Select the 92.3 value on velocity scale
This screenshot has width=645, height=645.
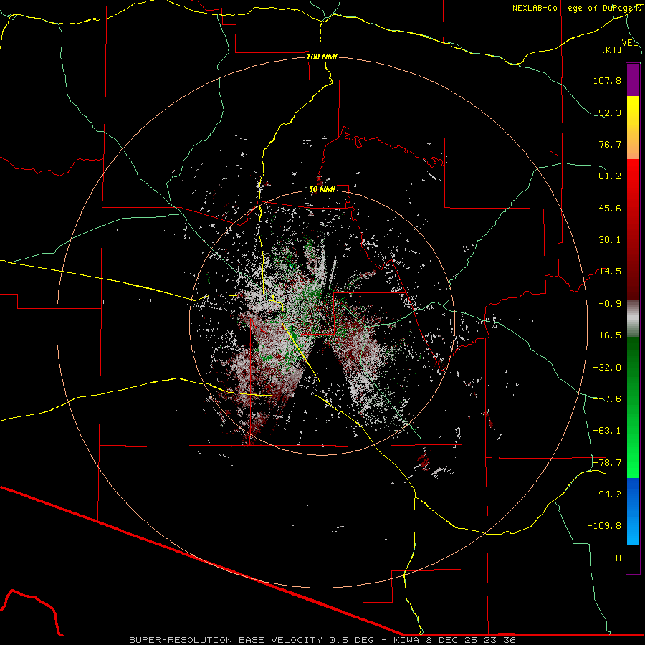click(610, 113)
